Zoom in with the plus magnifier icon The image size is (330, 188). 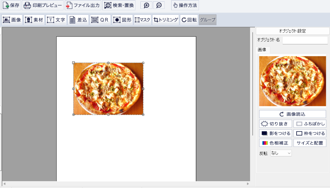pos(146,5)
